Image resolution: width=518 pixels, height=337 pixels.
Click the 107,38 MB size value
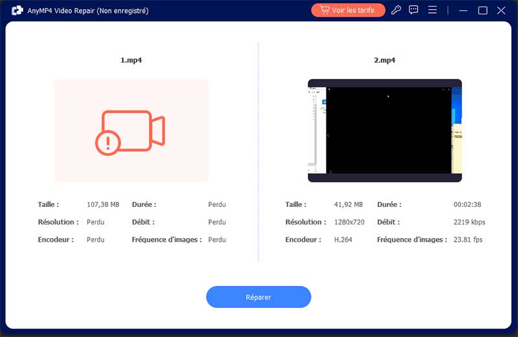[103, 204]
